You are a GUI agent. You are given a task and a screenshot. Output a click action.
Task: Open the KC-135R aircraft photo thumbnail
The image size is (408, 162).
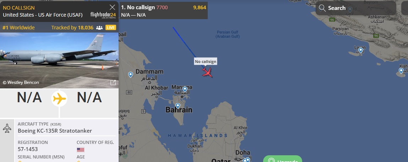point(59,60)
